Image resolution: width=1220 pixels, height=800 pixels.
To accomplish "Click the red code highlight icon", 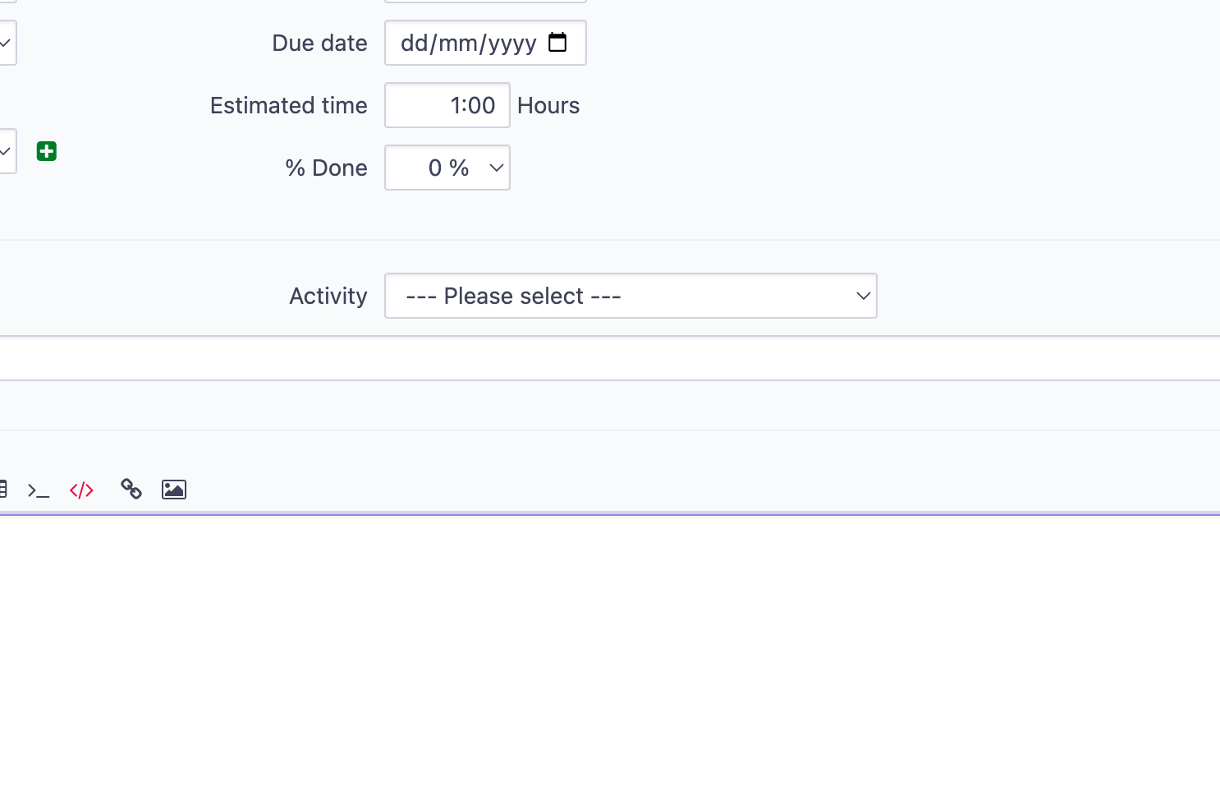I will click(81, 491).
